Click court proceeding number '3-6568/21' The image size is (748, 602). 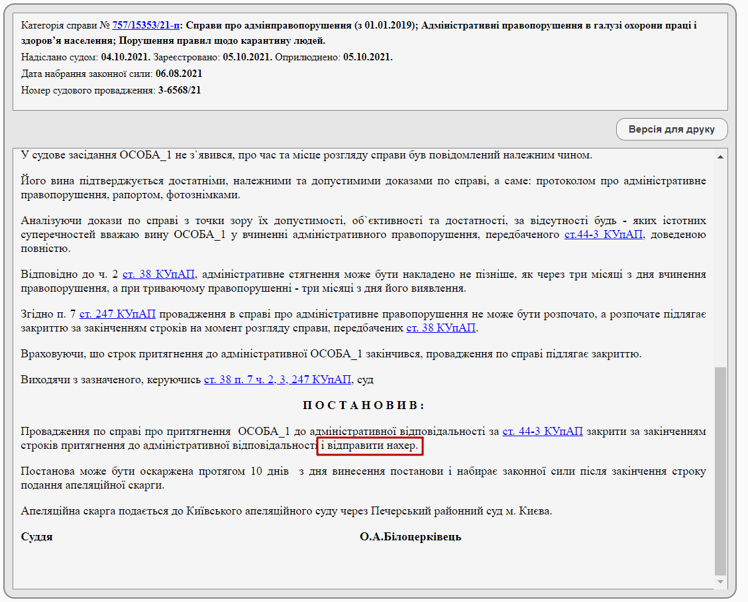[x=180, y=90]
